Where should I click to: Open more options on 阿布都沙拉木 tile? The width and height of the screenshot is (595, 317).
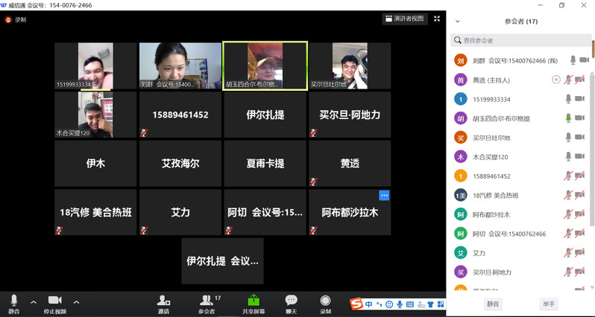pyautogui.click(x=384, y=195)
